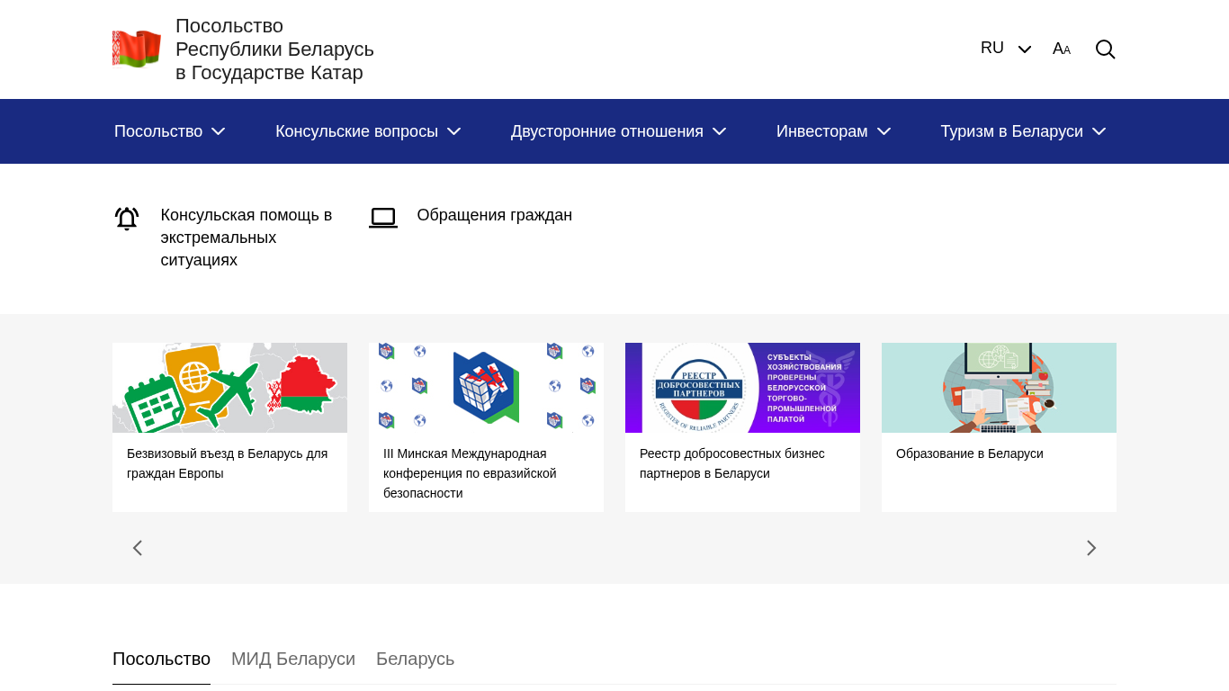This screenshot has height=691, width=1229.
Task: Click the font size AA icon
Action: click(x=1062, y=49)
